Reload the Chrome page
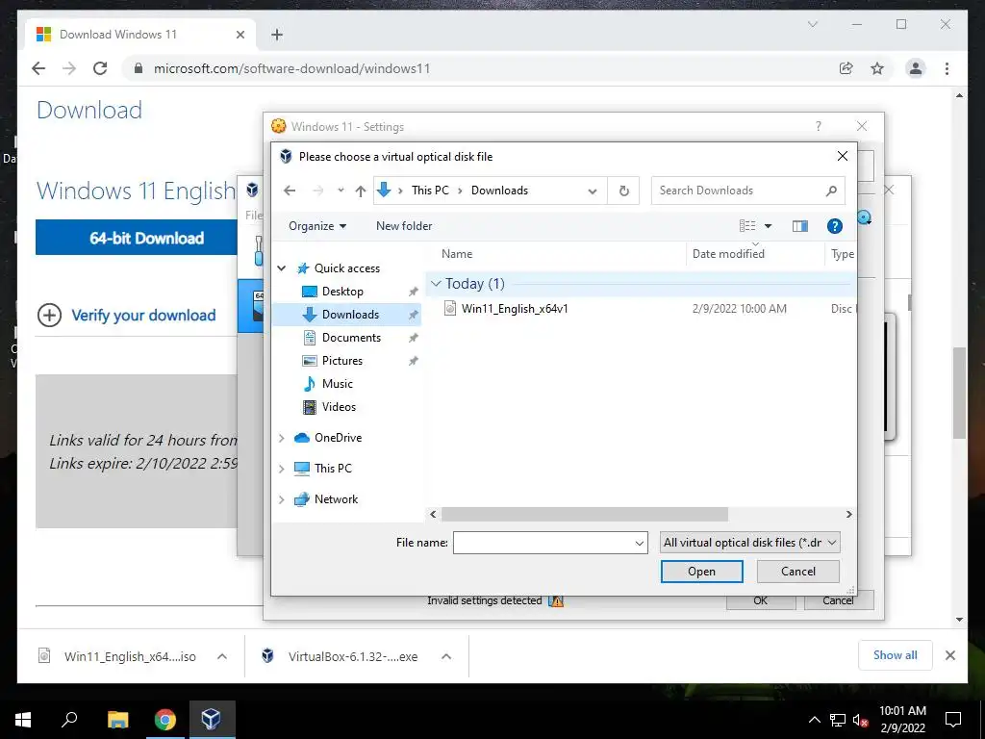This screenshot has width=985, height=739. 100,68
